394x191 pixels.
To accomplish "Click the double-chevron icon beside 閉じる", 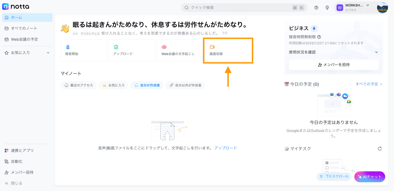I will (x=7, y=183).
